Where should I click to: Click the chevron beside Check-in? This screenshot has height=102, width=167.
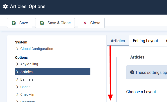17,94
